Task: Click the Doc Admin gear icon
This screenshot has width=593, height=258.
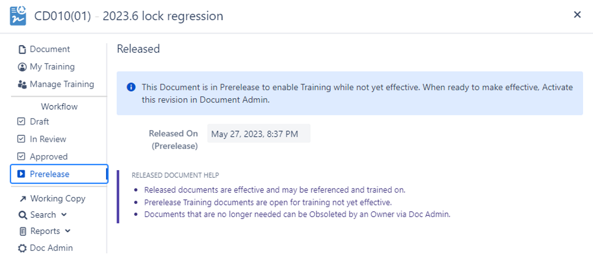Action: pyautogui.click(x=22, y=248)
